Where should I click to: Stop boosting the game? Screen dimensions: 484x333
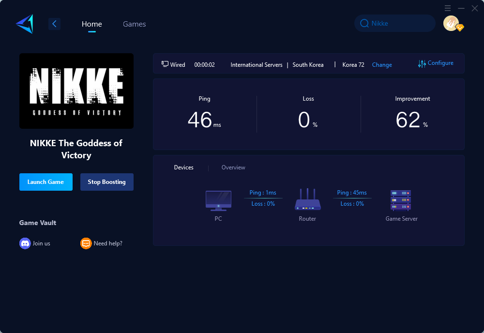[107, 182]
